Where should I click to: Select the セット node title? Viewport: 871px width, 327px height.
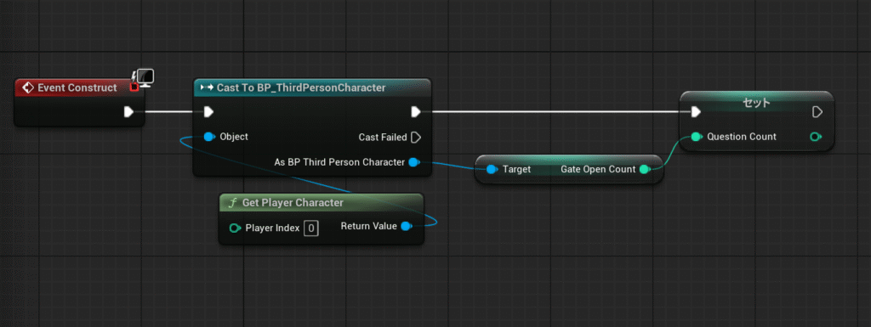[x=757, y=103]
